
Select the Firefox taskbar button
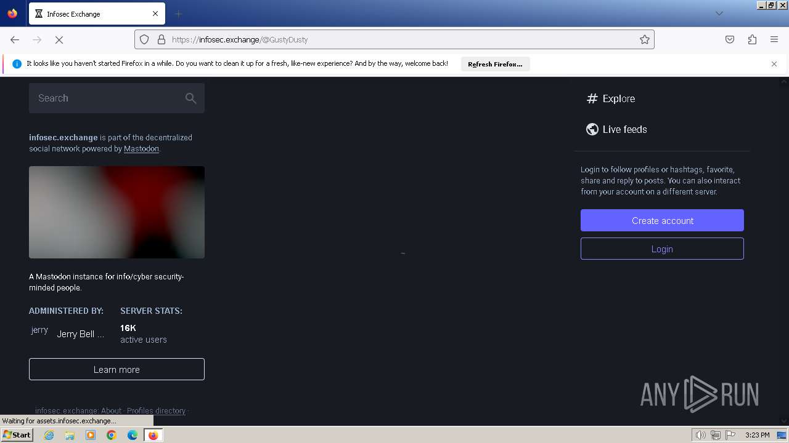pos(153,435)
